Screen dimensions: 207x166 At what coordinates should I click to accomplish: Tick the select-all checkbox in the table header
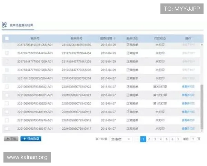pyautogui.click(x=7, y=38)
